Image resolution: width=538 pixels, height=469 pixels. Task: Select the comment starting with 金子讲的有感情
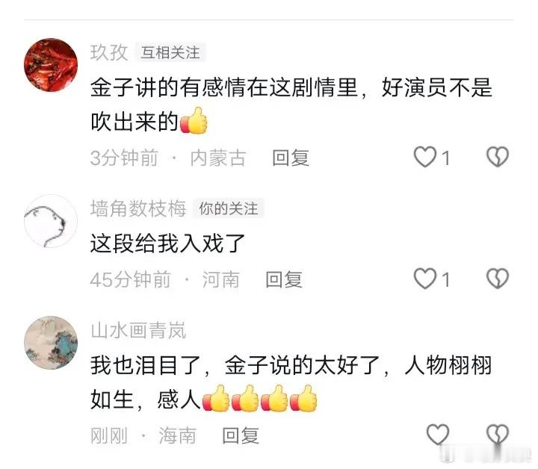(291, 105)
